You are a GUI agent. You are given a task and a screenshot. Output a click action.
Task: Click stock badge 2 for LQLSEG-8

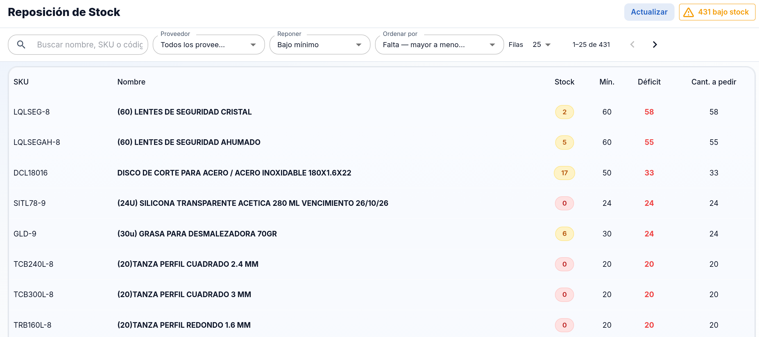(564, 112)
